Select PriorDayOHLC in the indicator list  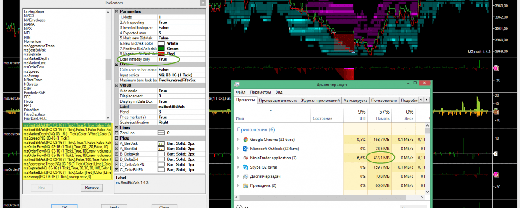pos(35,118)
